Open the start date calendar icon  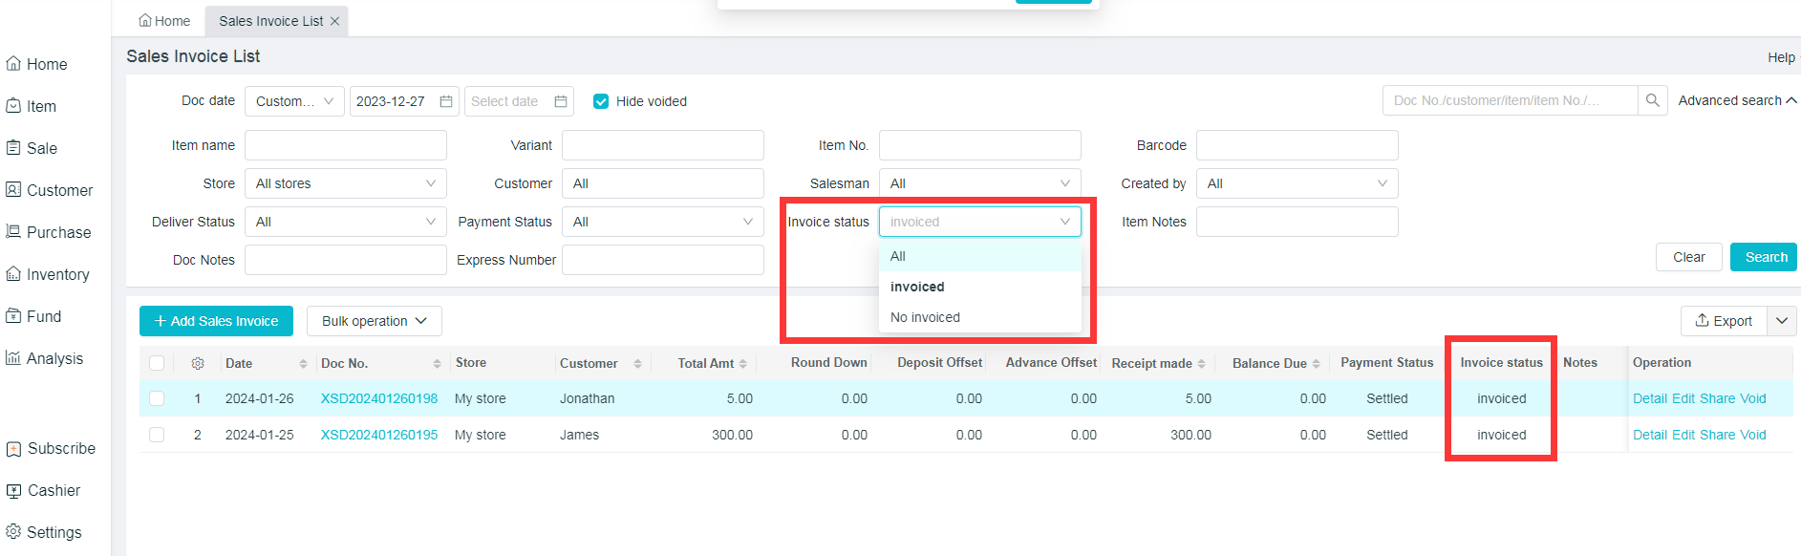tap(446, 101)
